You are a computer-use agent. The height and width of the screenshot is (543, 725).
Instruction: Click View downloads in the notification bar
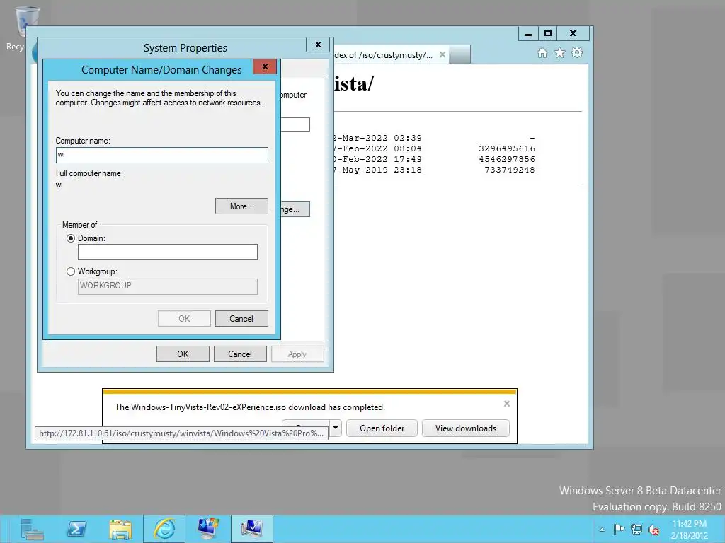[x=466, y=428]
